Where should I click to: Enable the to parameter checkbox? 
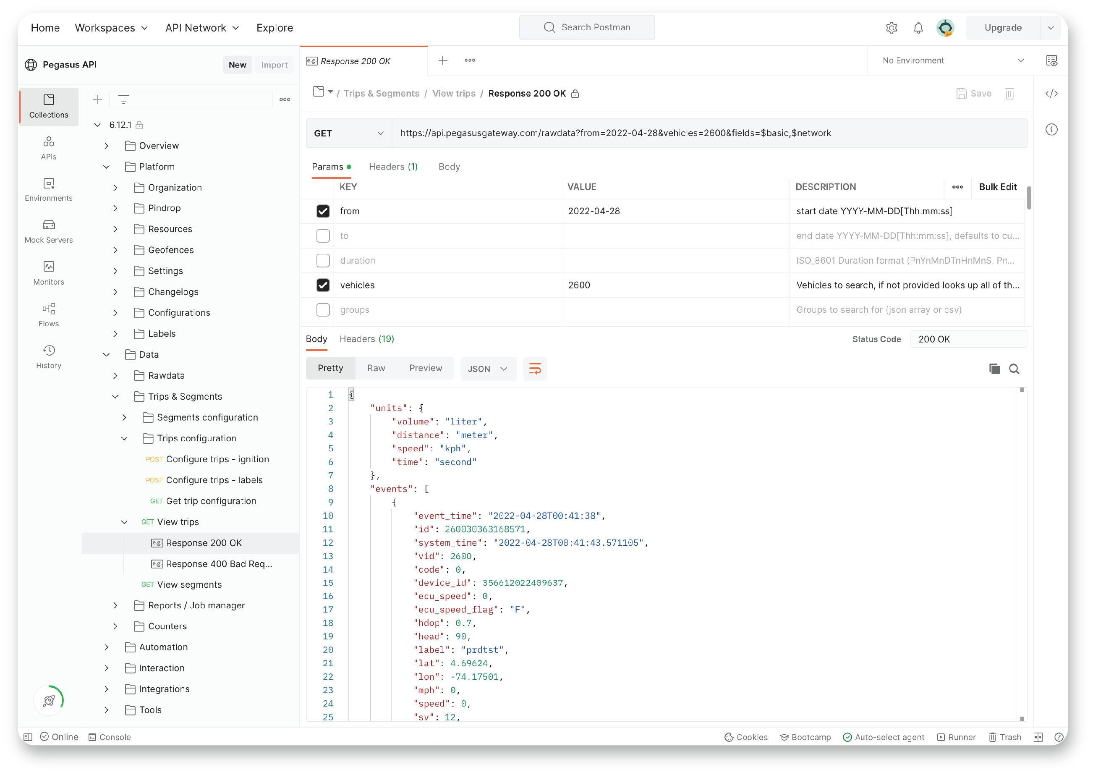(323, 236)
